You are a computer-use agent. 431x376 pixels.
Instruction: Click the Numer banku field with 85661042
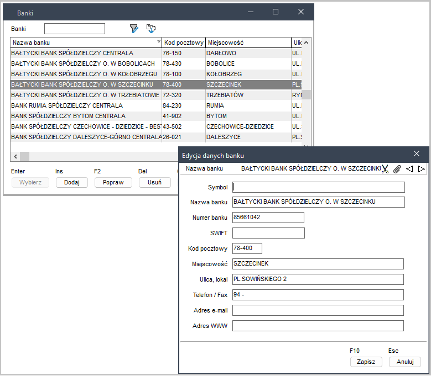click(268, 217)
